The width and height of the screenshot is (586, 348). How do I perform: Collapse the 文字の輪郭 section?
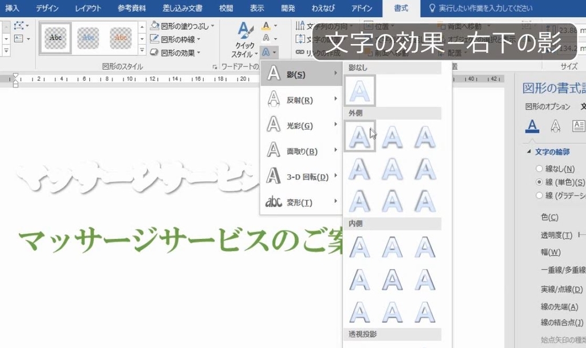529,151
